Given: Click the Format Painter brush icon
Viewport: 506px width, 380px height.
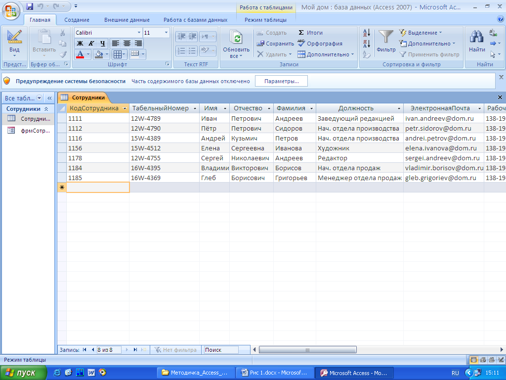Looking at the screenshot, I should tap(63, 54).
